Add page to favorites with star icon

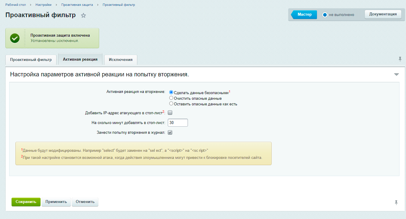(x=83, y=15)
